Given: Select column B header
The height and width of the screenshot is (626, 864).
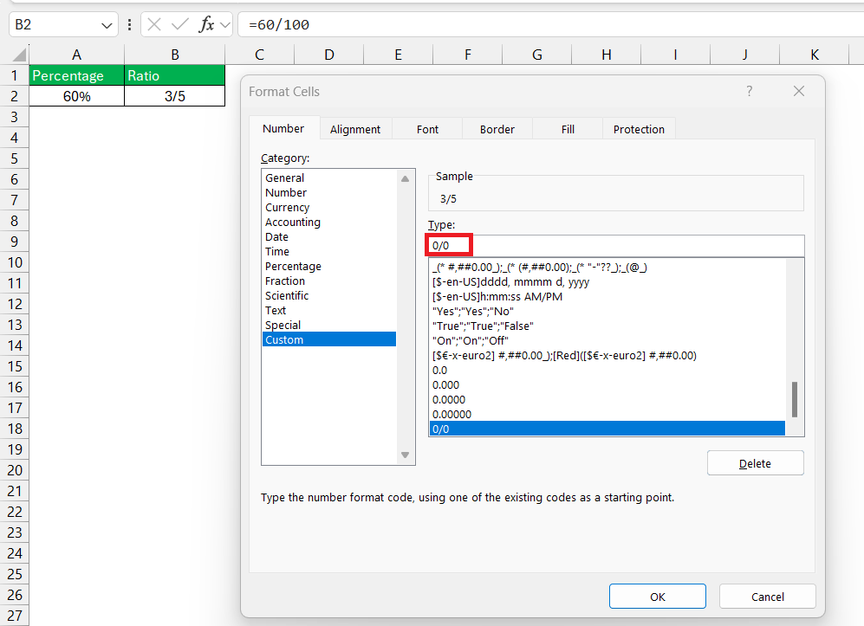Looking at the screenshot, I should [175, 55].
